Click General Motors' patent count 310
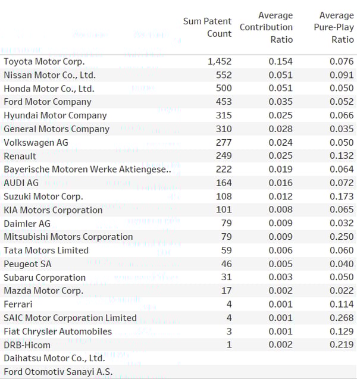This screenshot has width=357, height=379. tap(224, 129)
